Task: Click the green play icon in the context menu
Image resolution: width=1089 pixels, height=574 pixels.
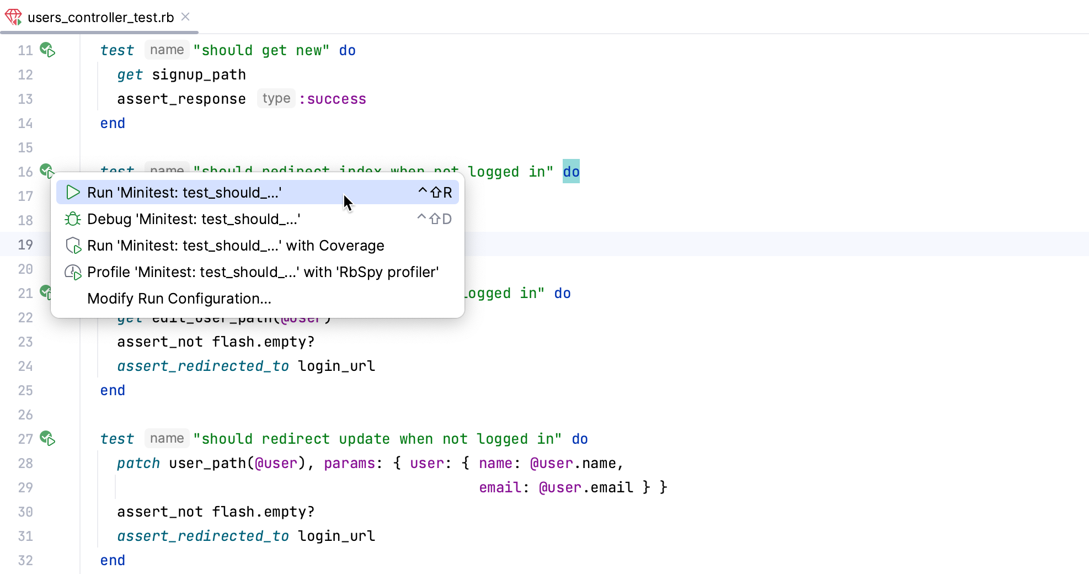Action: 72,192
